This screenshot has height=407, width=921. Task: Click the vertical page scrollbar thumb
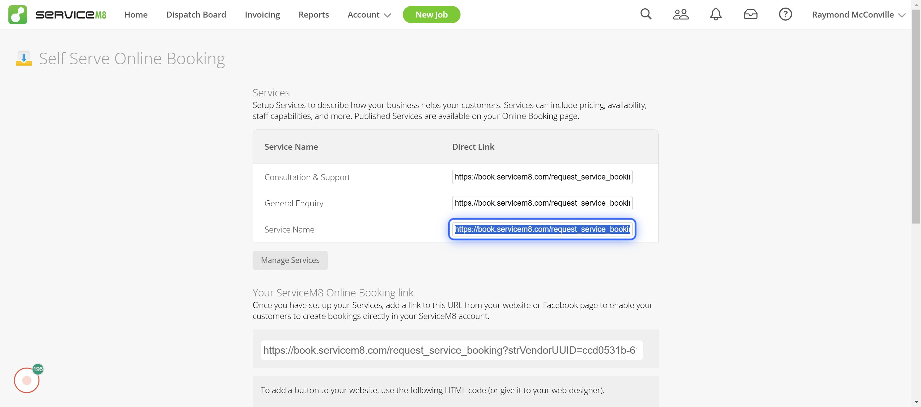[x=916, y=116]
